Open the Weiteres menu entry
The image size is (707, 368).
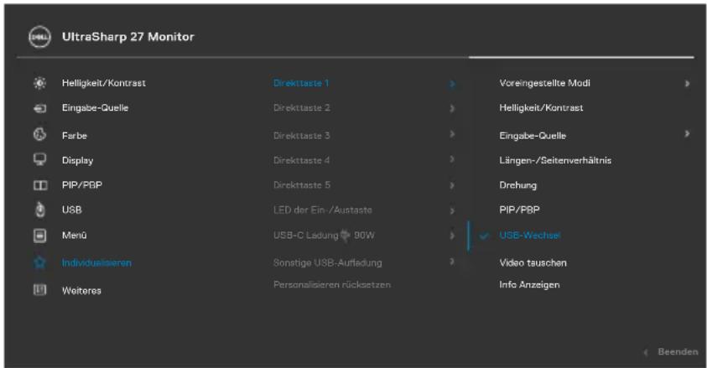click(x=81, y=291)
